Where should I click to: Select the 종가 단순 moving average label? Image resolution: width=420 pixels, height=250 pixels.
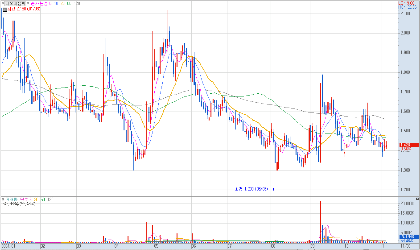coord(39,3)
